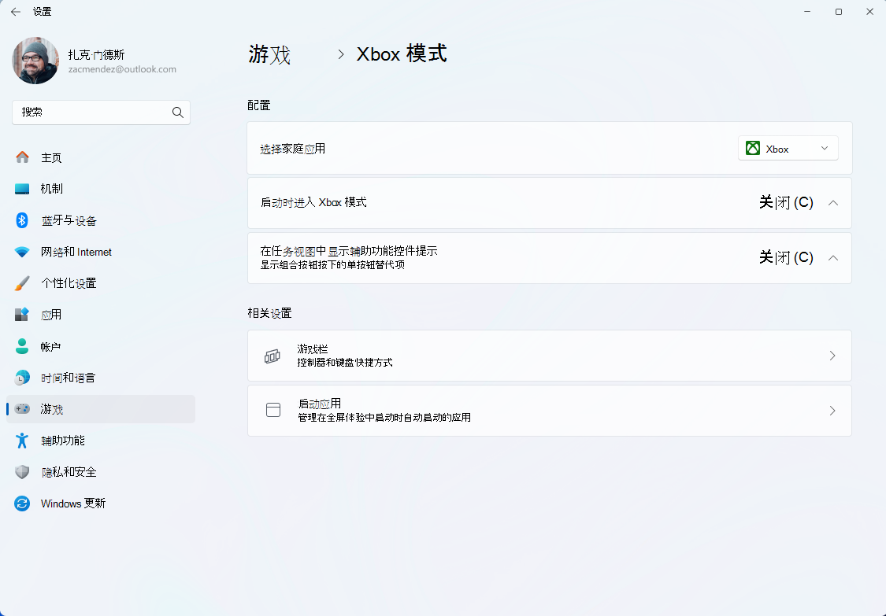The height and width of the screenshot is (616, 886).
Task: Click 关闭 (C) for 辅助功能控件提示 row
Action: tap(786, 257)
